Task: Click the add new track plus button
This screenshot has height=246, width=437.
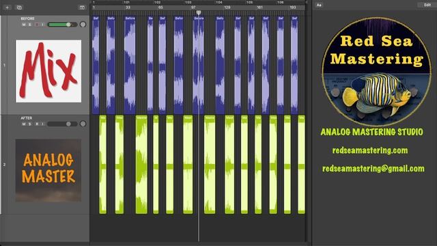Action: 8,8
